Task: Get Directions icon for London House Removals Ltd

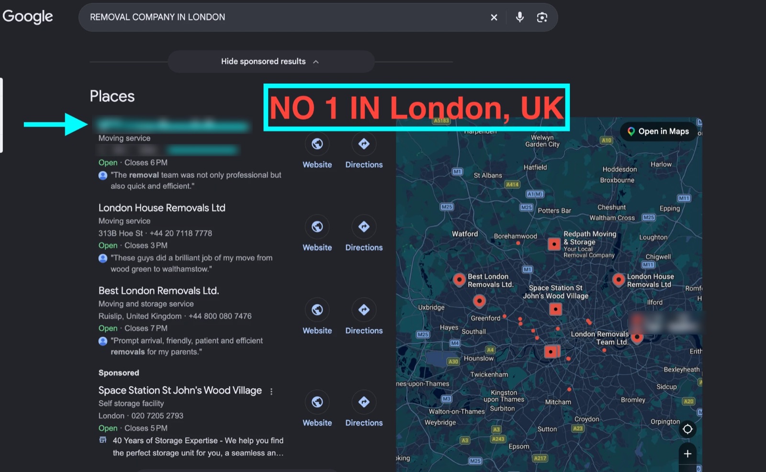Action: click(x=364, y=226)
